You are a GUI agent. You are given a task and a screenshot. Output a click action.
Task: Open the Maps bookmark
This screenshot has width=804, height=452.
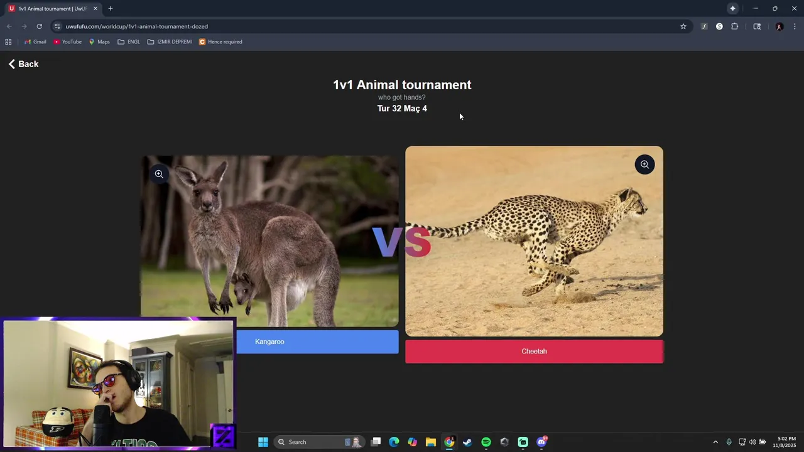(x=99, y=42)
